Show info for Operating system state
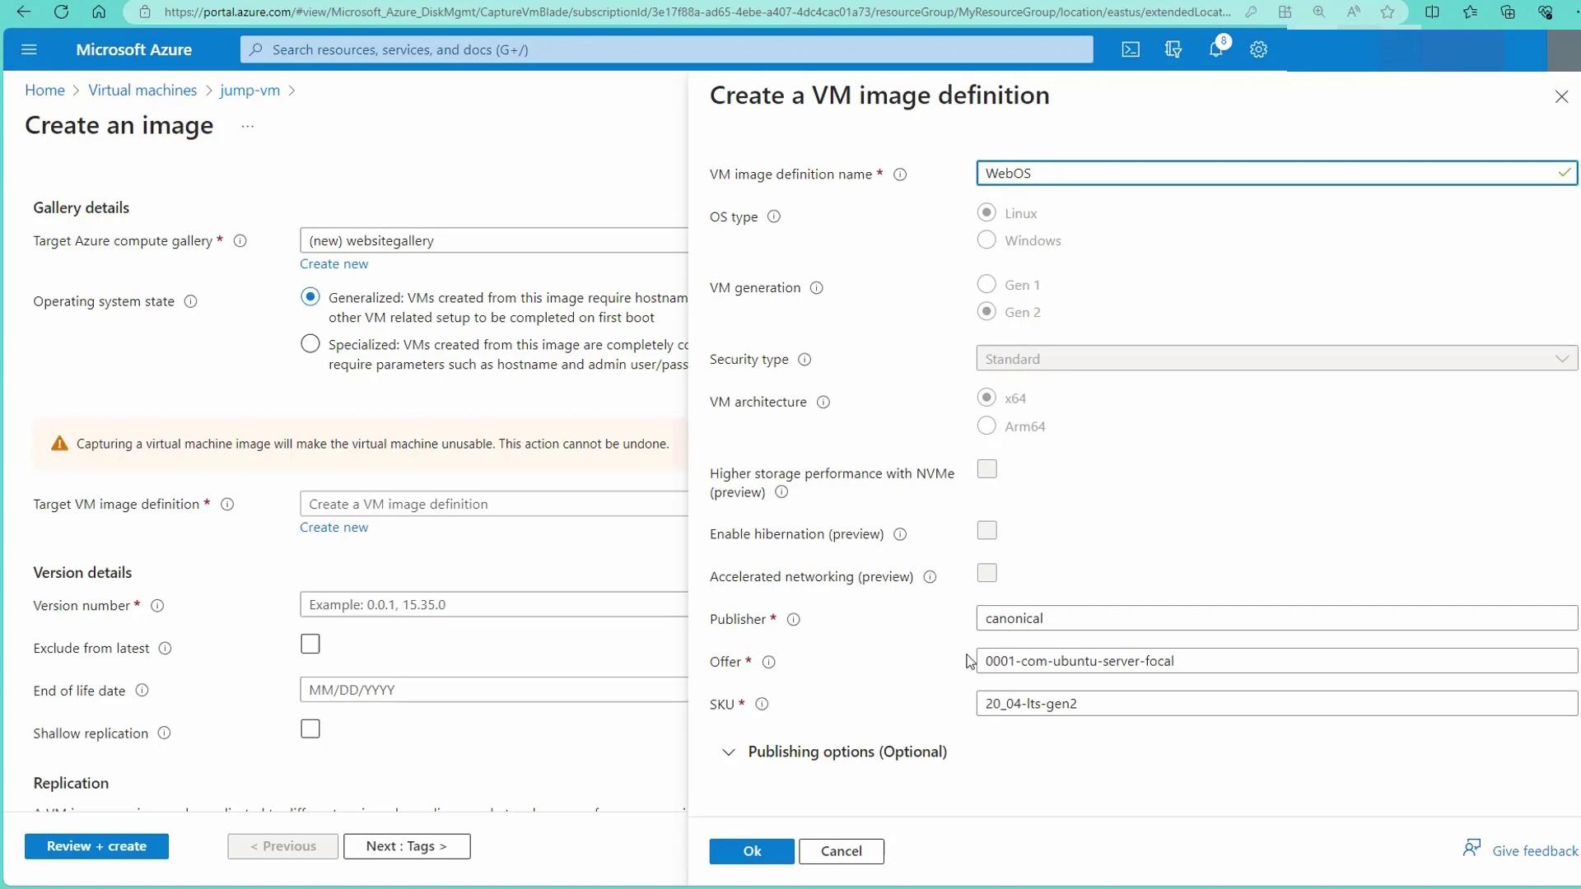Viewport: 1581px width, 889px height. coord(190,301)
